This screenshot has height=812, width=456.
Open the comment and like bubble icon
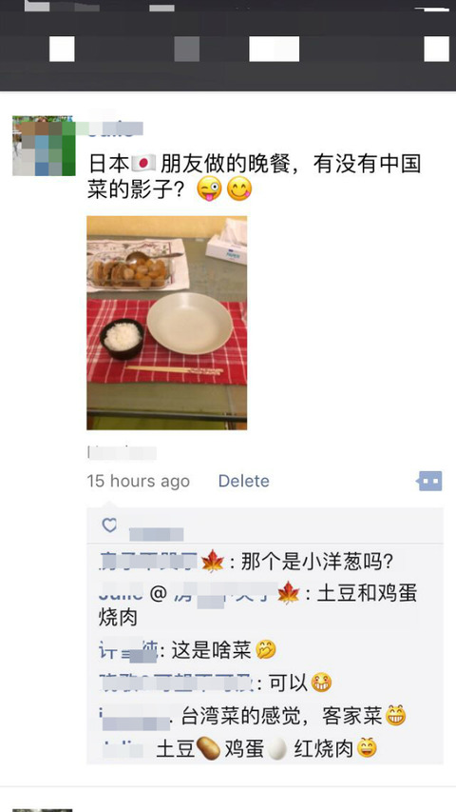(x=429, y=481)
